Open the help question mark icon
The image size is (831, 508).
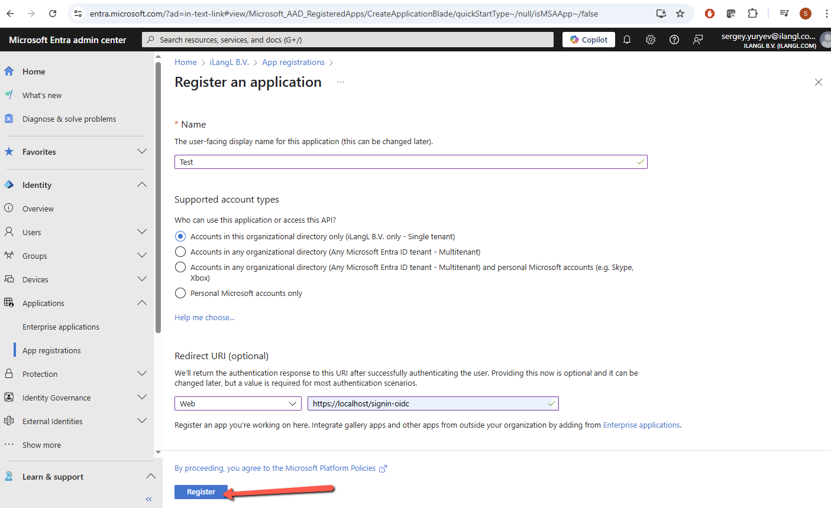click(674, 40)
